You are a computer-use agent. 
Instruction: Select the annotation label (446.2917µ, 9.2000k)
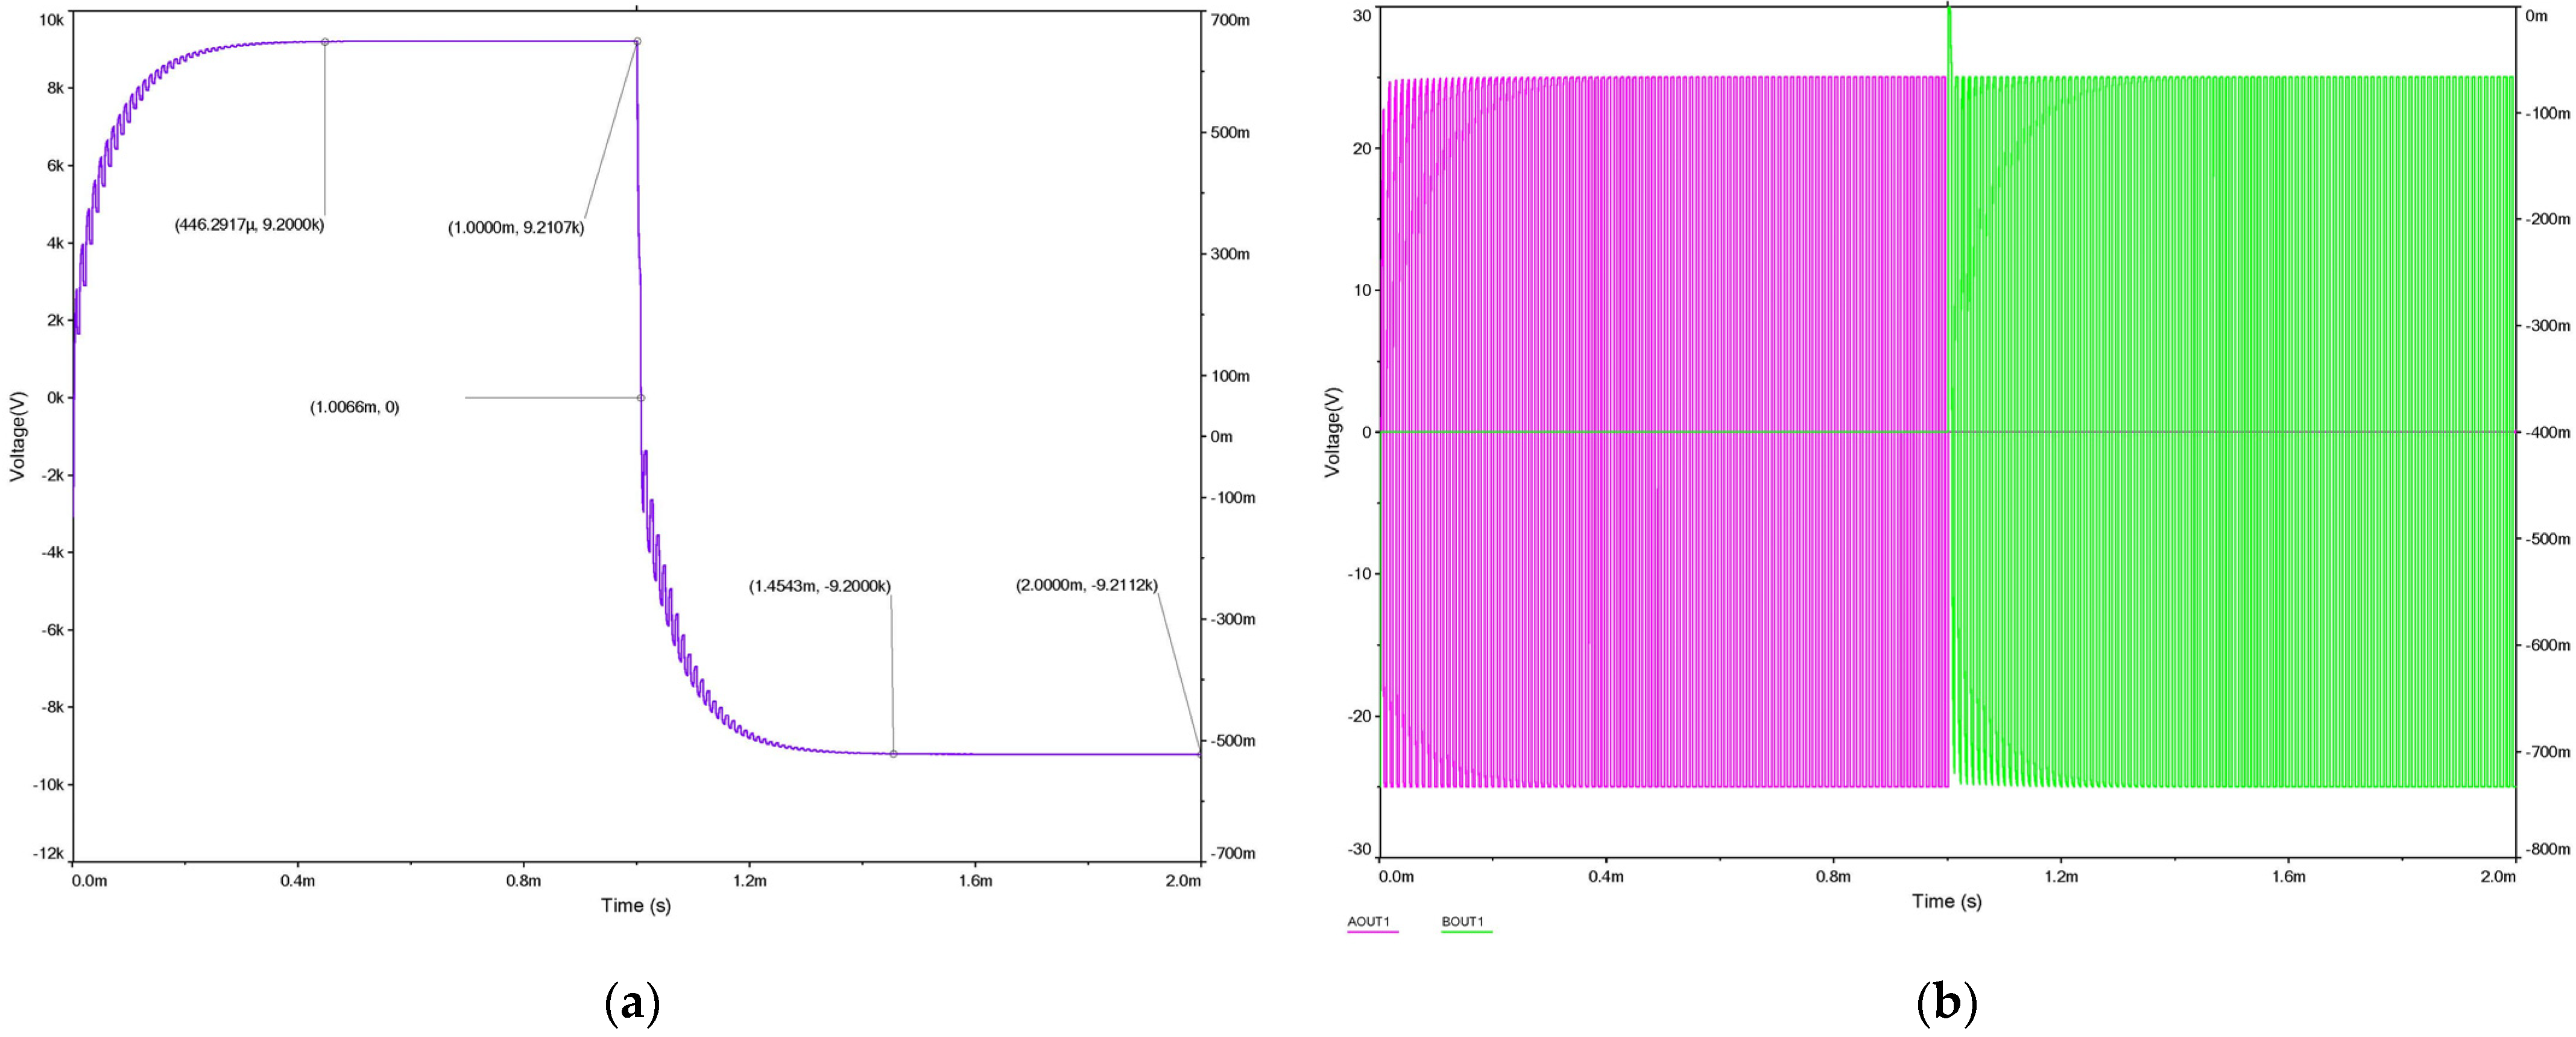(x=249, y=225)
